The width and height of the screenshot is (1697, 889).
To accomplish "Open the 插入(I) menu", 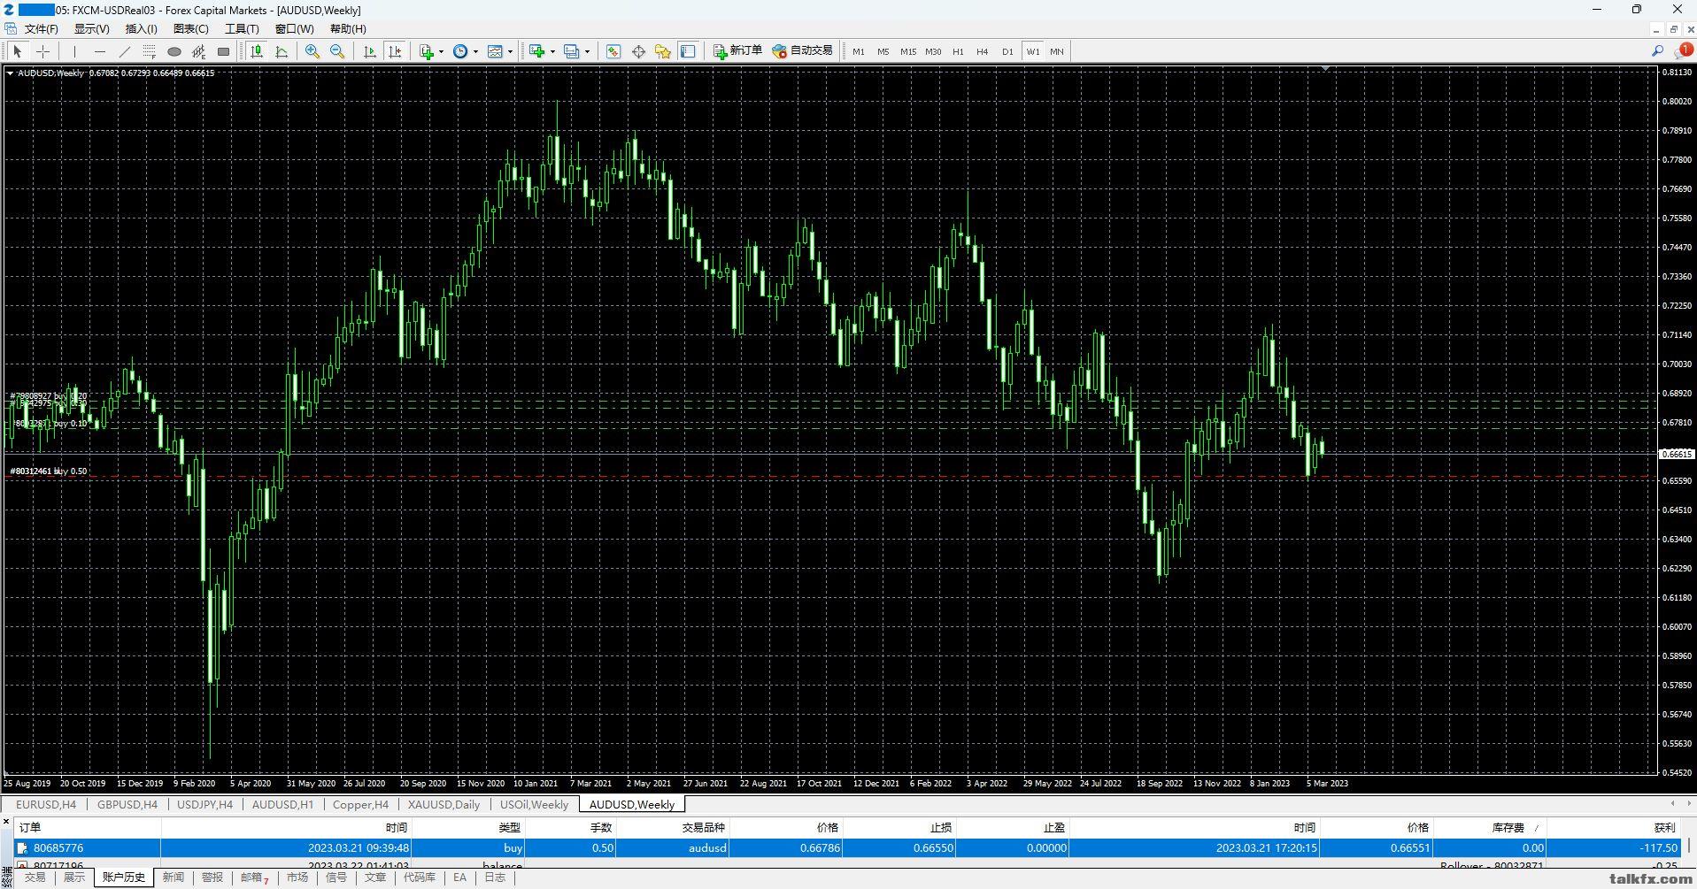I will [141, 29].
